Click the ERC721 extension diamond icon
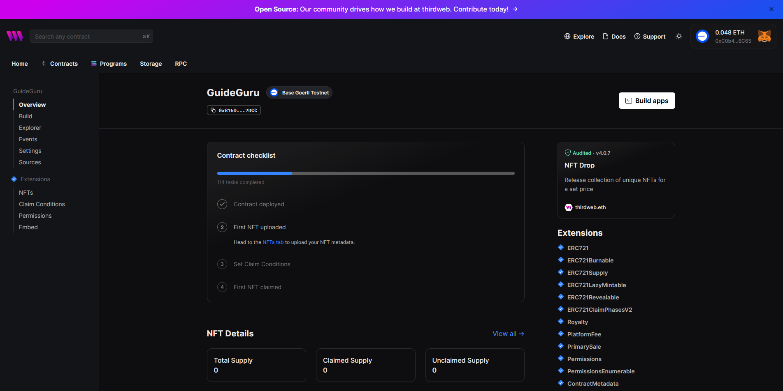Image resolution: width=783 pixels, height=391 pixels. click(x=560, y=247)
